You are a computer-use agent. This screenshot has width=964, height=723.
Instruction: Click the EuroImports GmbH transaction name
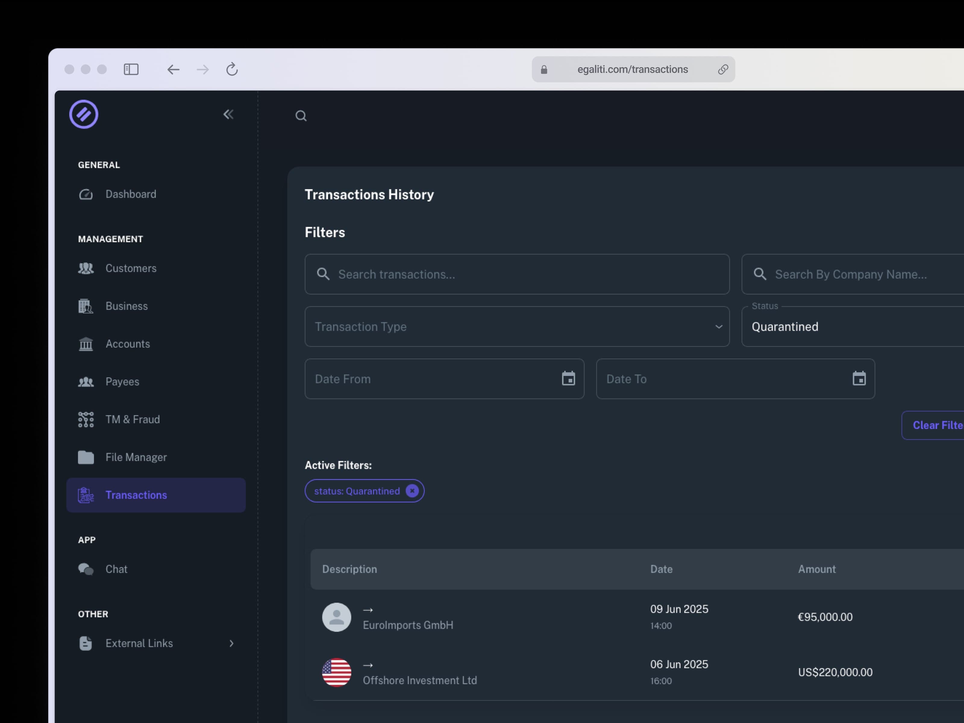408,625
